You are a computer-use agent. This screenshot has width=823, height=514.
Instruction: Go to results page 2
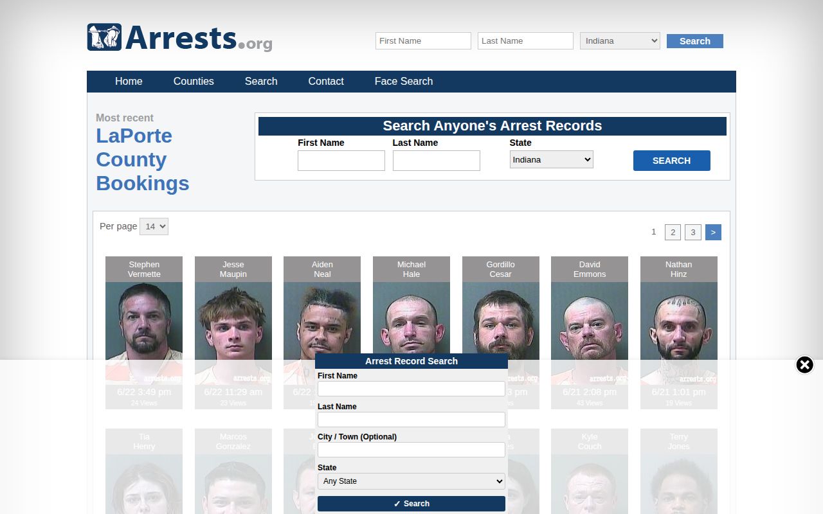(673, 233)
